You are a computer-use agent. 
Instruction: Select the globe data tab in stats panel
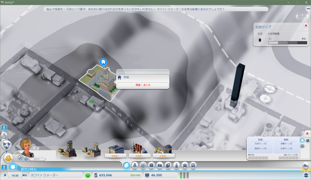click(x=308, y=141)
